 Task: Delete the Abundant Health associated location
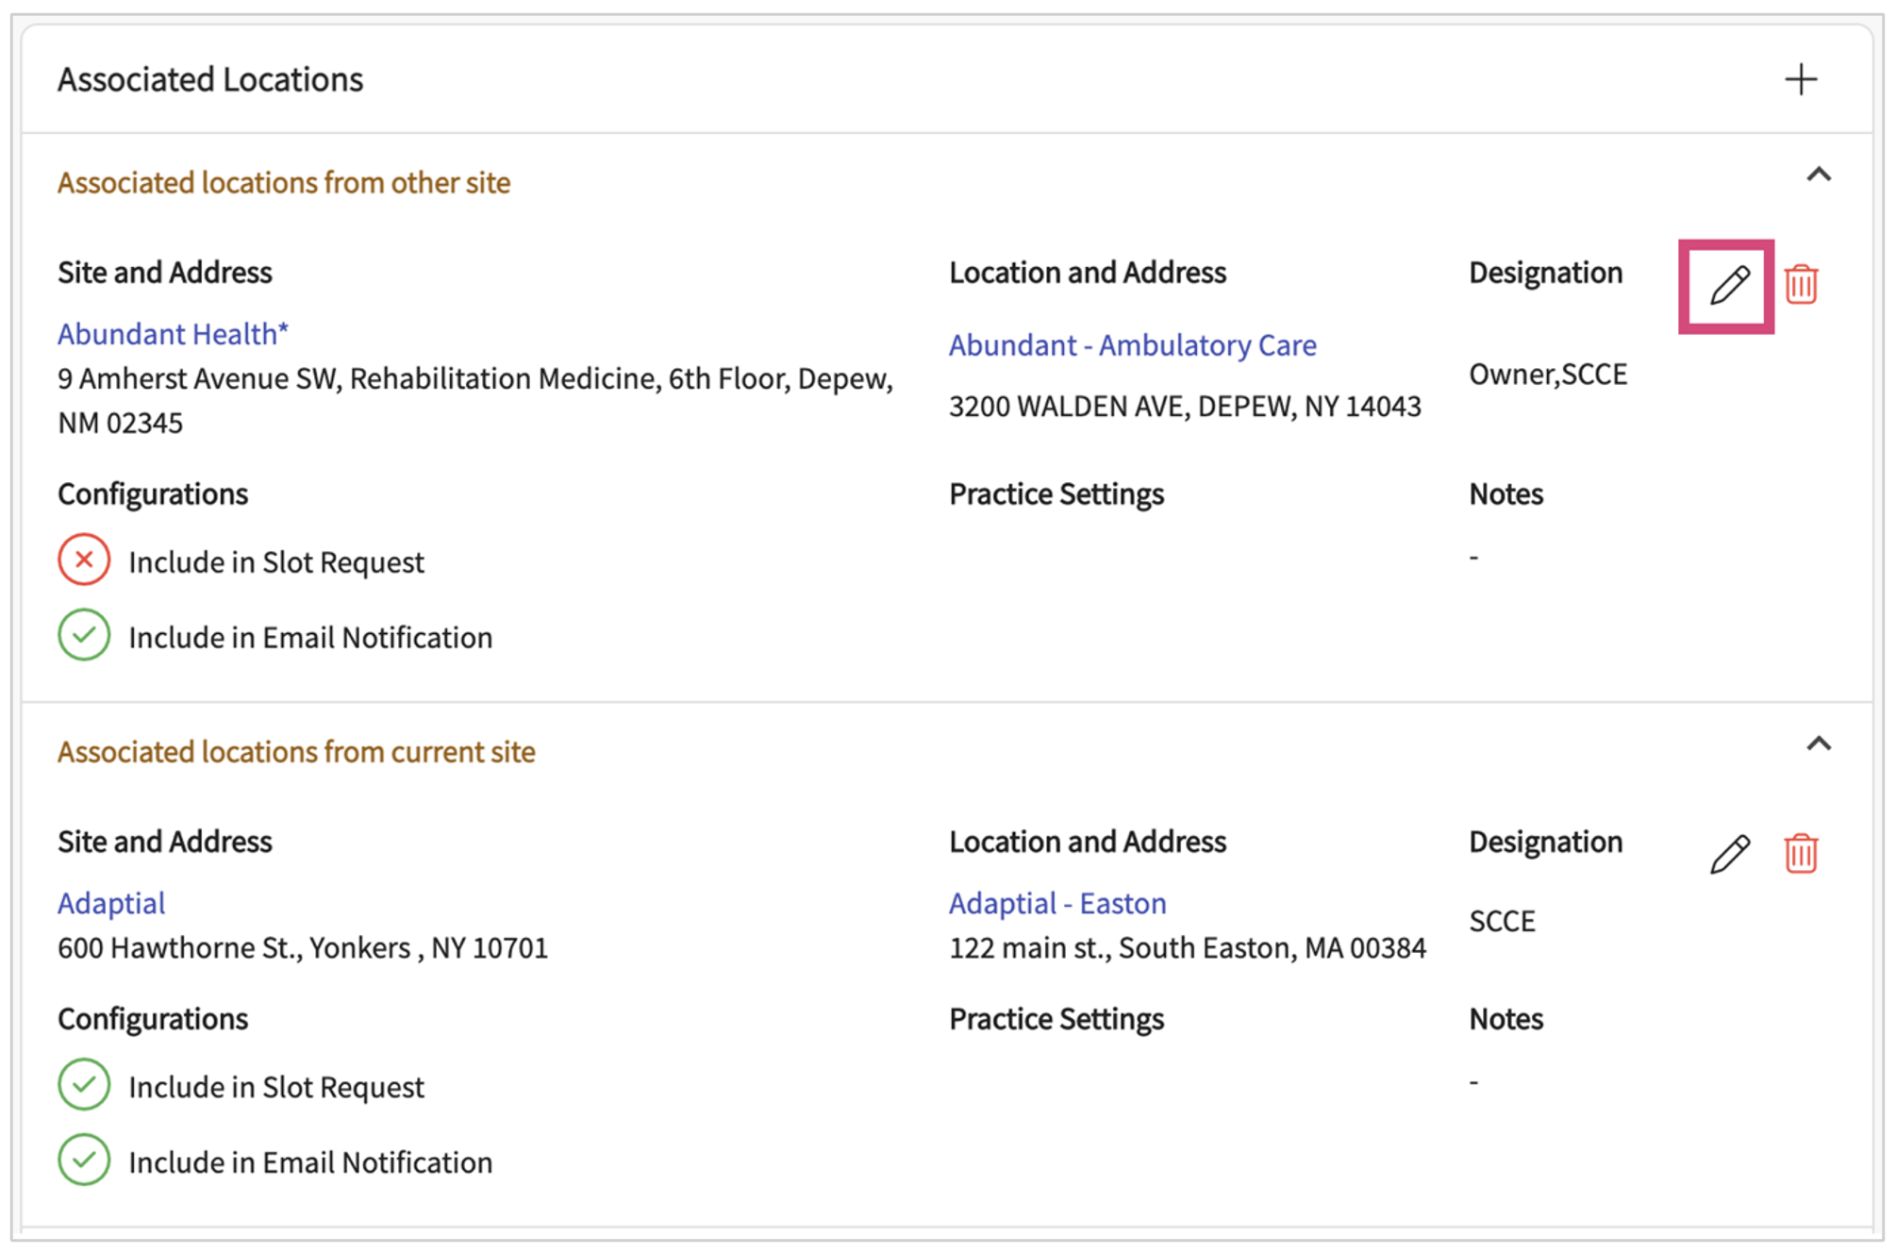pos(1801,285)
